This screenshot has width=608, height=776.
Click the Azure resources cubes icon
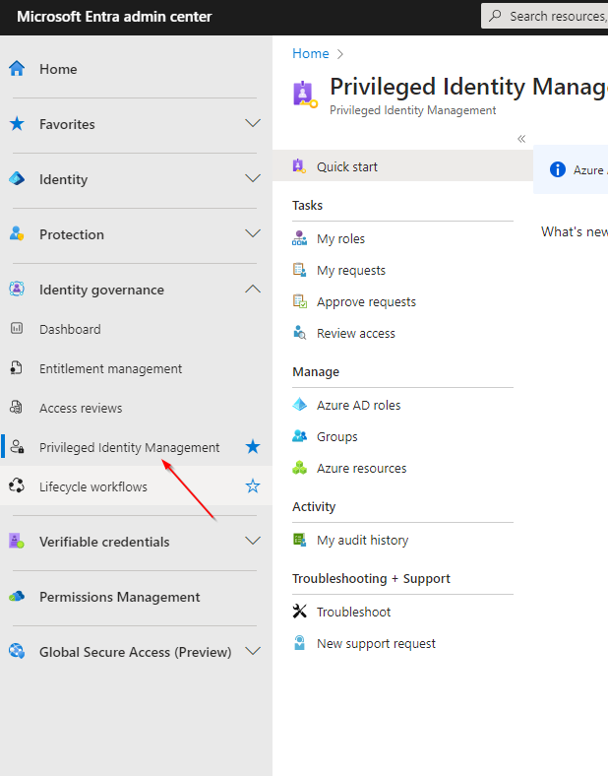coord(299,468)
